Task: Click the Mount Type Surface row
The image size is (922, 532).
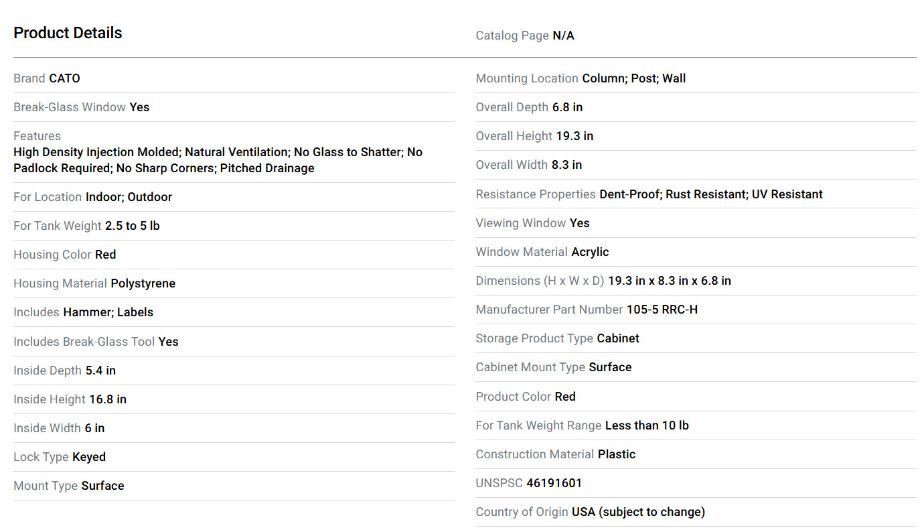Action: click(x=234, y=486)
